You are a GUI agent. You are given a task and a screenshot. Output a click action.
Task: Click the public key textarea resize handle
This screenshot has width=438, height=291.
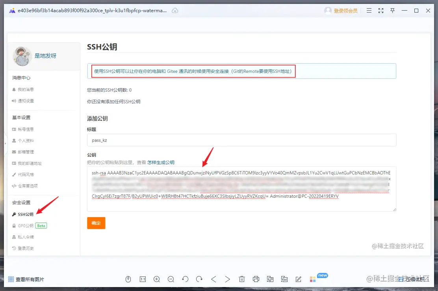(x=394, y=210)
